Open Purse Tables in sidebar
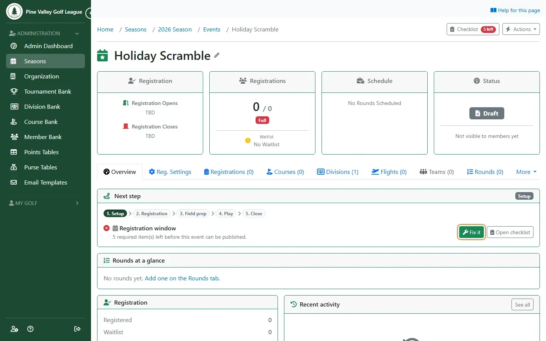 pyautogui.click(x=45, y=167)
